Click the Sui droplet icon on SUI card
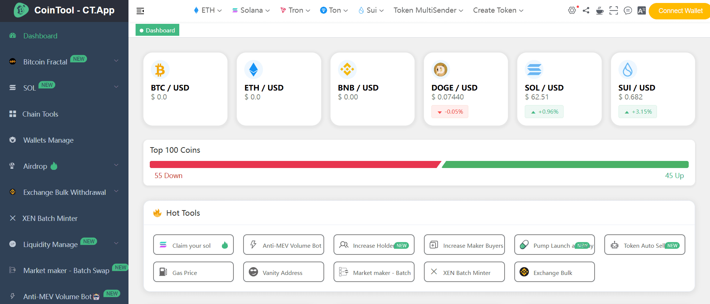 coord(628,69)
